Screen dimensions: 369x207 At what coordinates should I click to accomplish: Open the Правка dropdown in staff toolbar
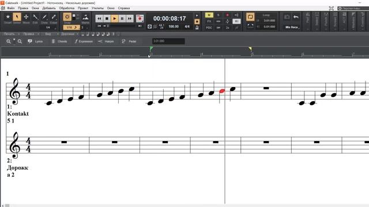pos(31,34)
